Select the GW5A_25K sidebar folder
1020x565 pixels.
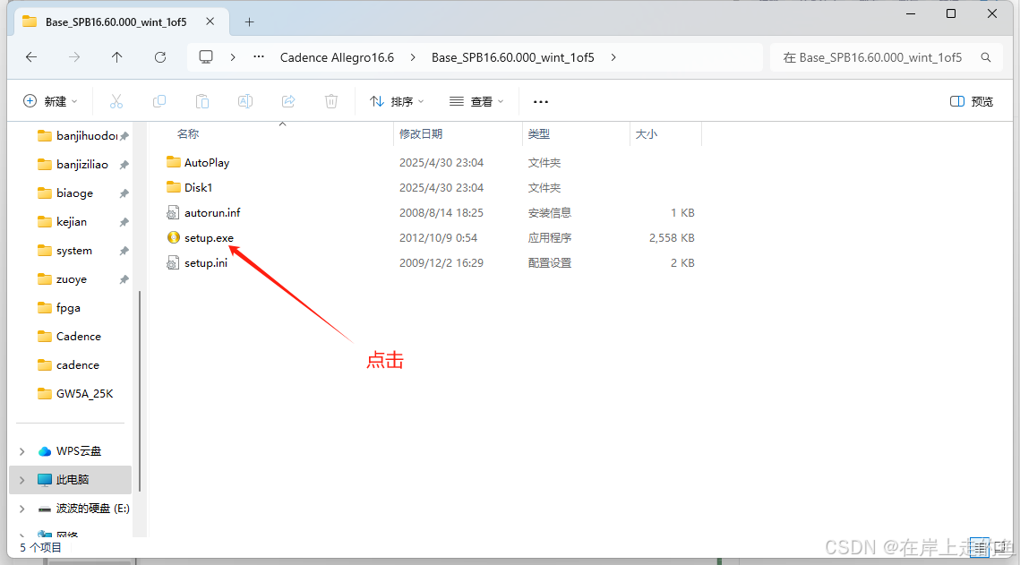click(x=84, y=393)
